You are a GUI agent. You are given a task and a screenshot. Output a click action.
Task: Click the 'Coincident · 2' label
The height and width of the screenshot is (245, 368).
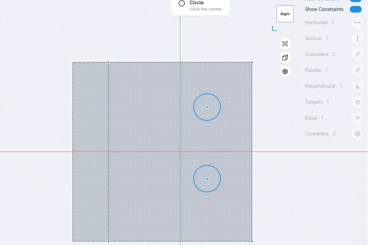pos(320,54)
